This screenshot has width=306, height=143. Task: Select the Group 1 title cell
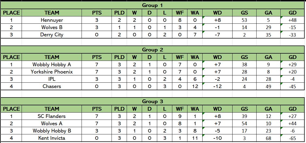pyautogui.click(x=152, y=5)
